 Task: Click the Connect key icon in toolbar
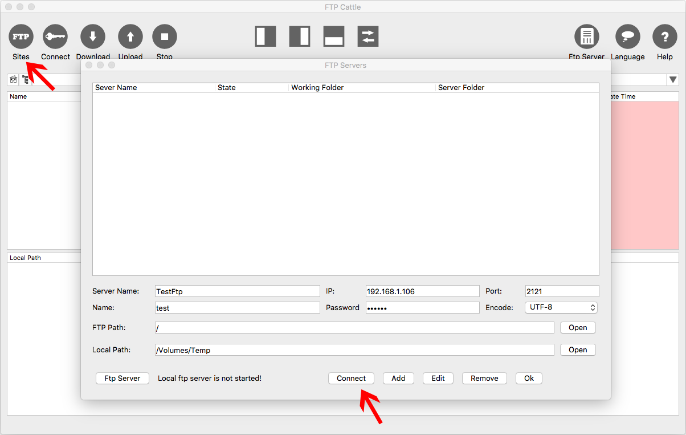55,36
